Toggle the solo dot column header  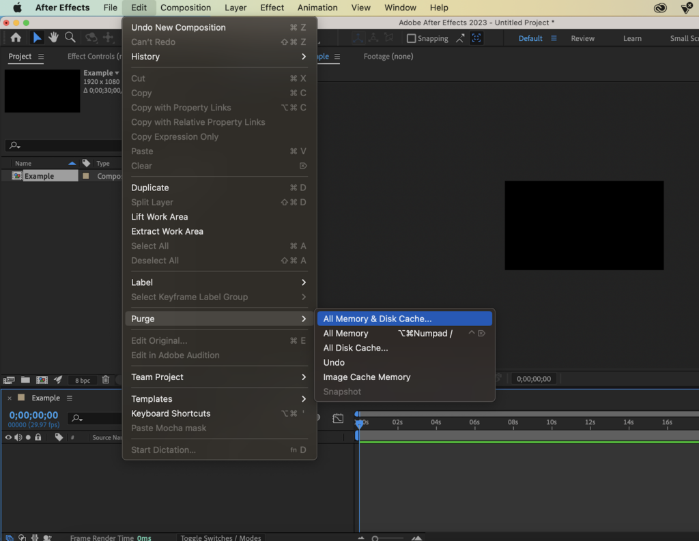point(28,437)
